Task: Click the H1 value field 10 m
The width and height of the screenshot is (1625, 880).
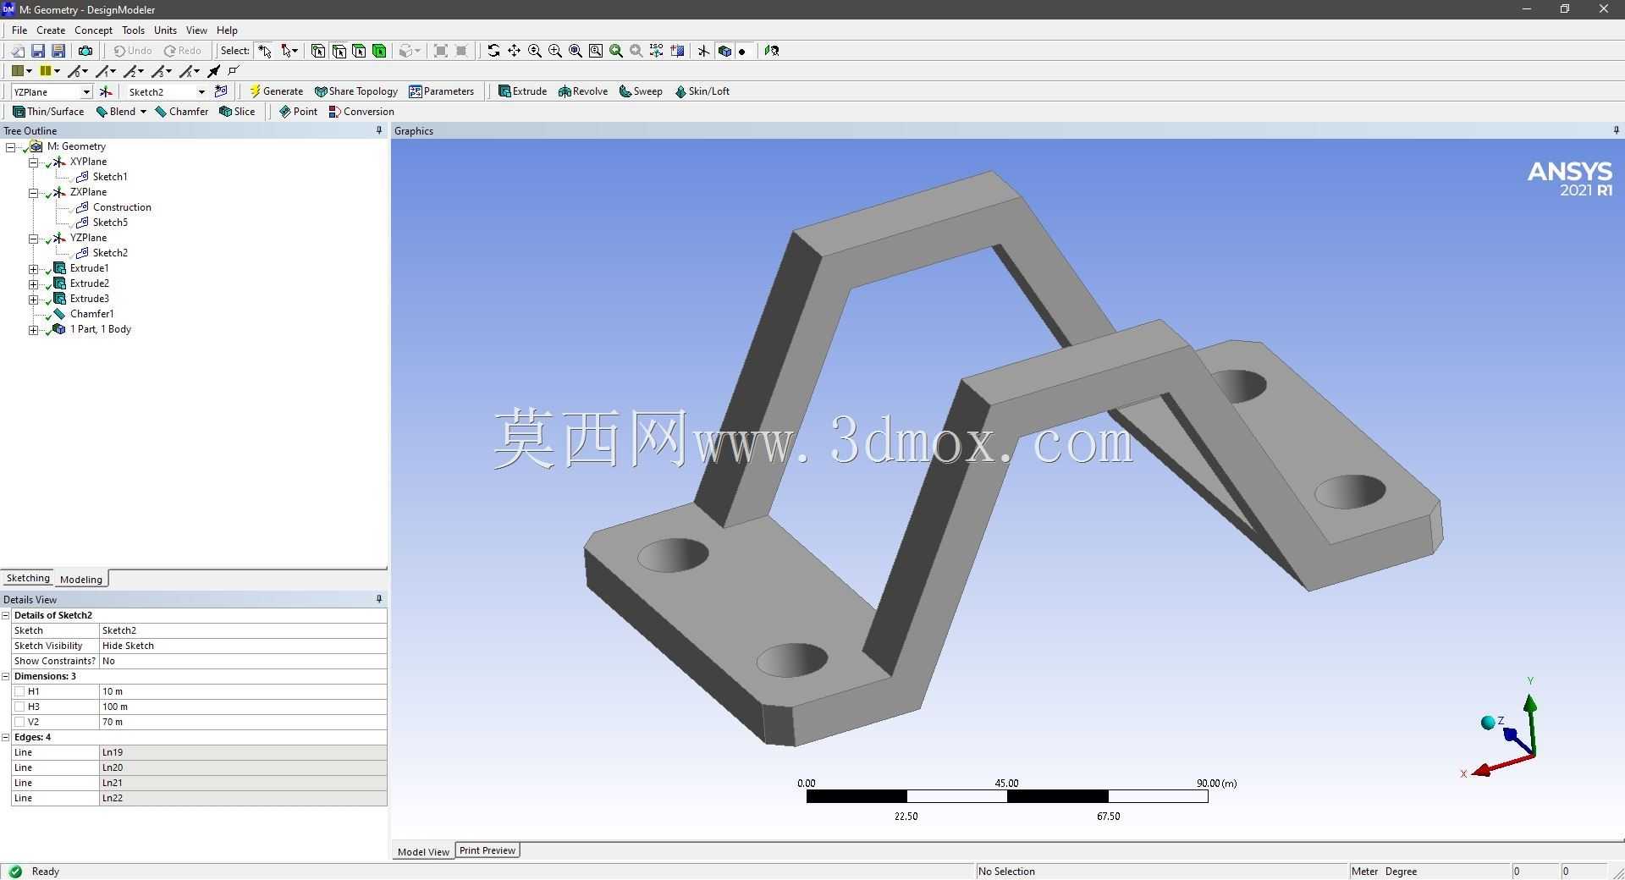Action: coord(243,691)
